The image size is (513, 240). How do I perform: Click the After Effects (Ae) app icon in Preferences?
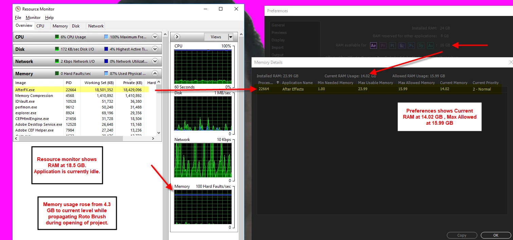click(x=373, y=45)
